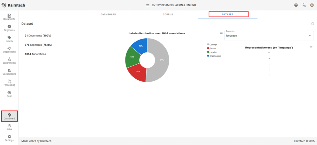The height and width of the screenshot is (145, 317).
Task: Open the language translation menu
Action: click(x=304, y=5)
